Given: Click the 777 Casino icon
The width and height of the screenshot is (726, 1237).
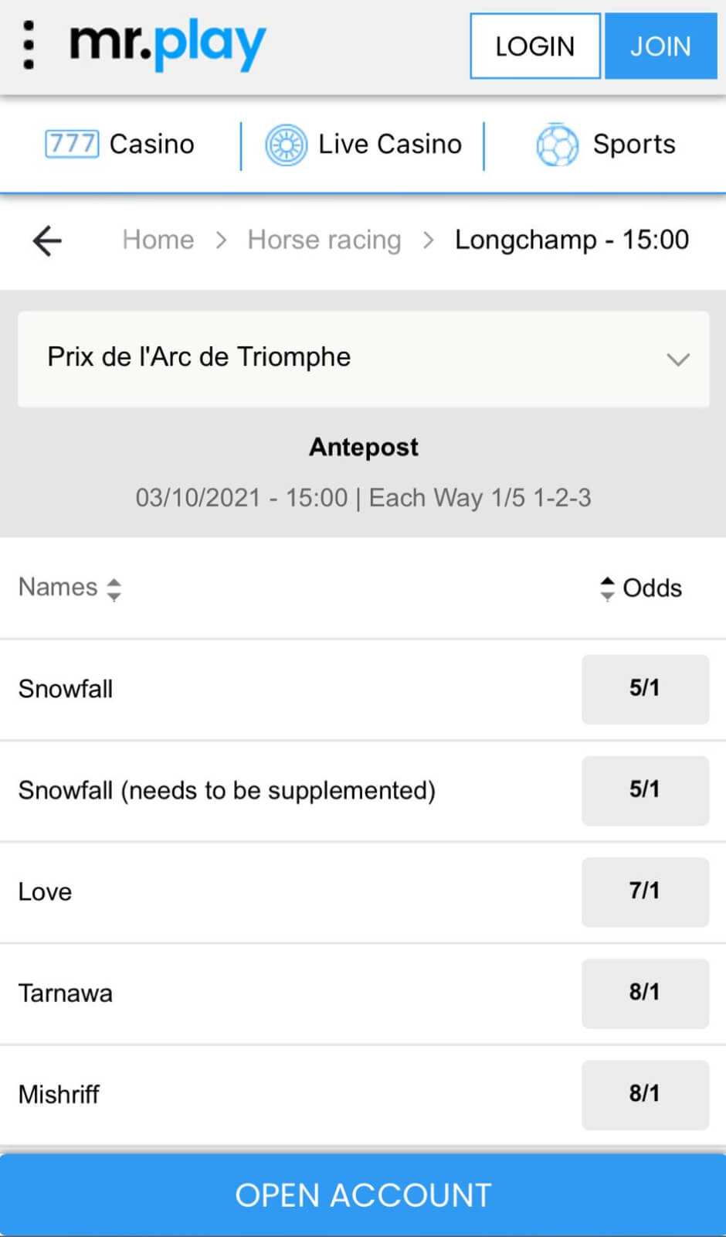Looking at the screenshot, I should point(72,145).
